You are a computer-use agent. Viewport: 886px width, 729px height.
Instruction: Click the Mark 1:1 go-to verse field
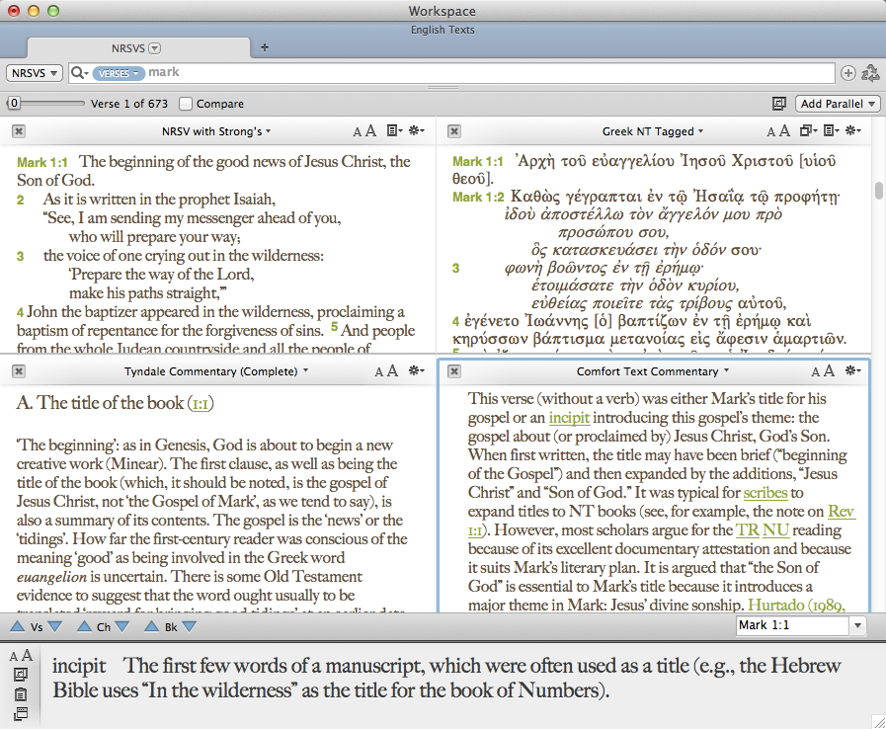[x=792, y=625]
